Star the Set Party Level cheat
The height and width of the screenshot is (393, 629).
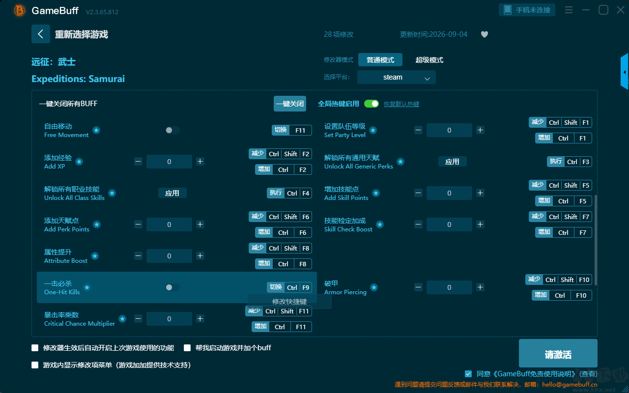373,130
